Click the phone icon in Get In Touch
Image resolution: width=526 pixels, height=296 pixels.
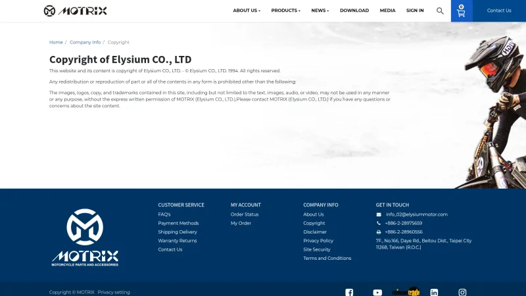[x=379, y=223]
